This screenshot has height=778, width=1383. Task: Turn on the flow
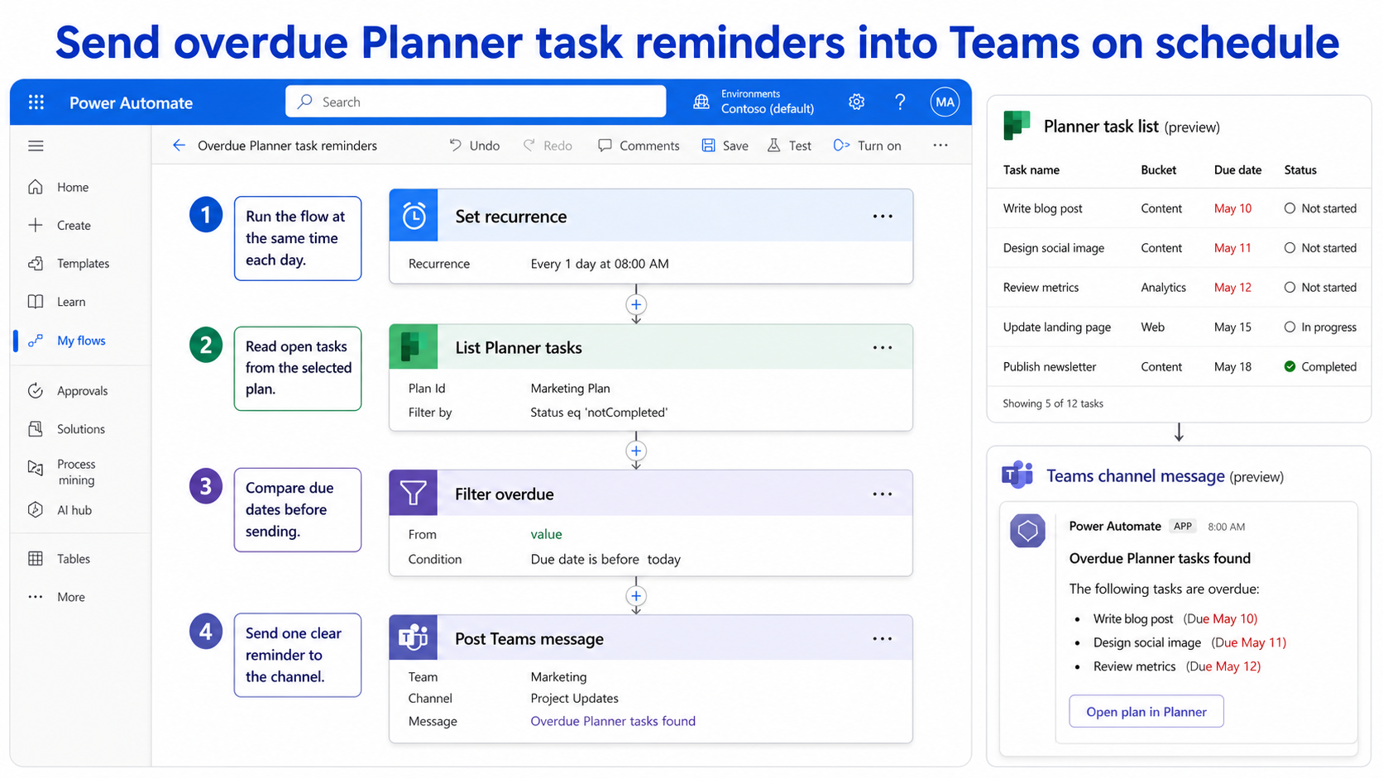[x=867, y=146]
